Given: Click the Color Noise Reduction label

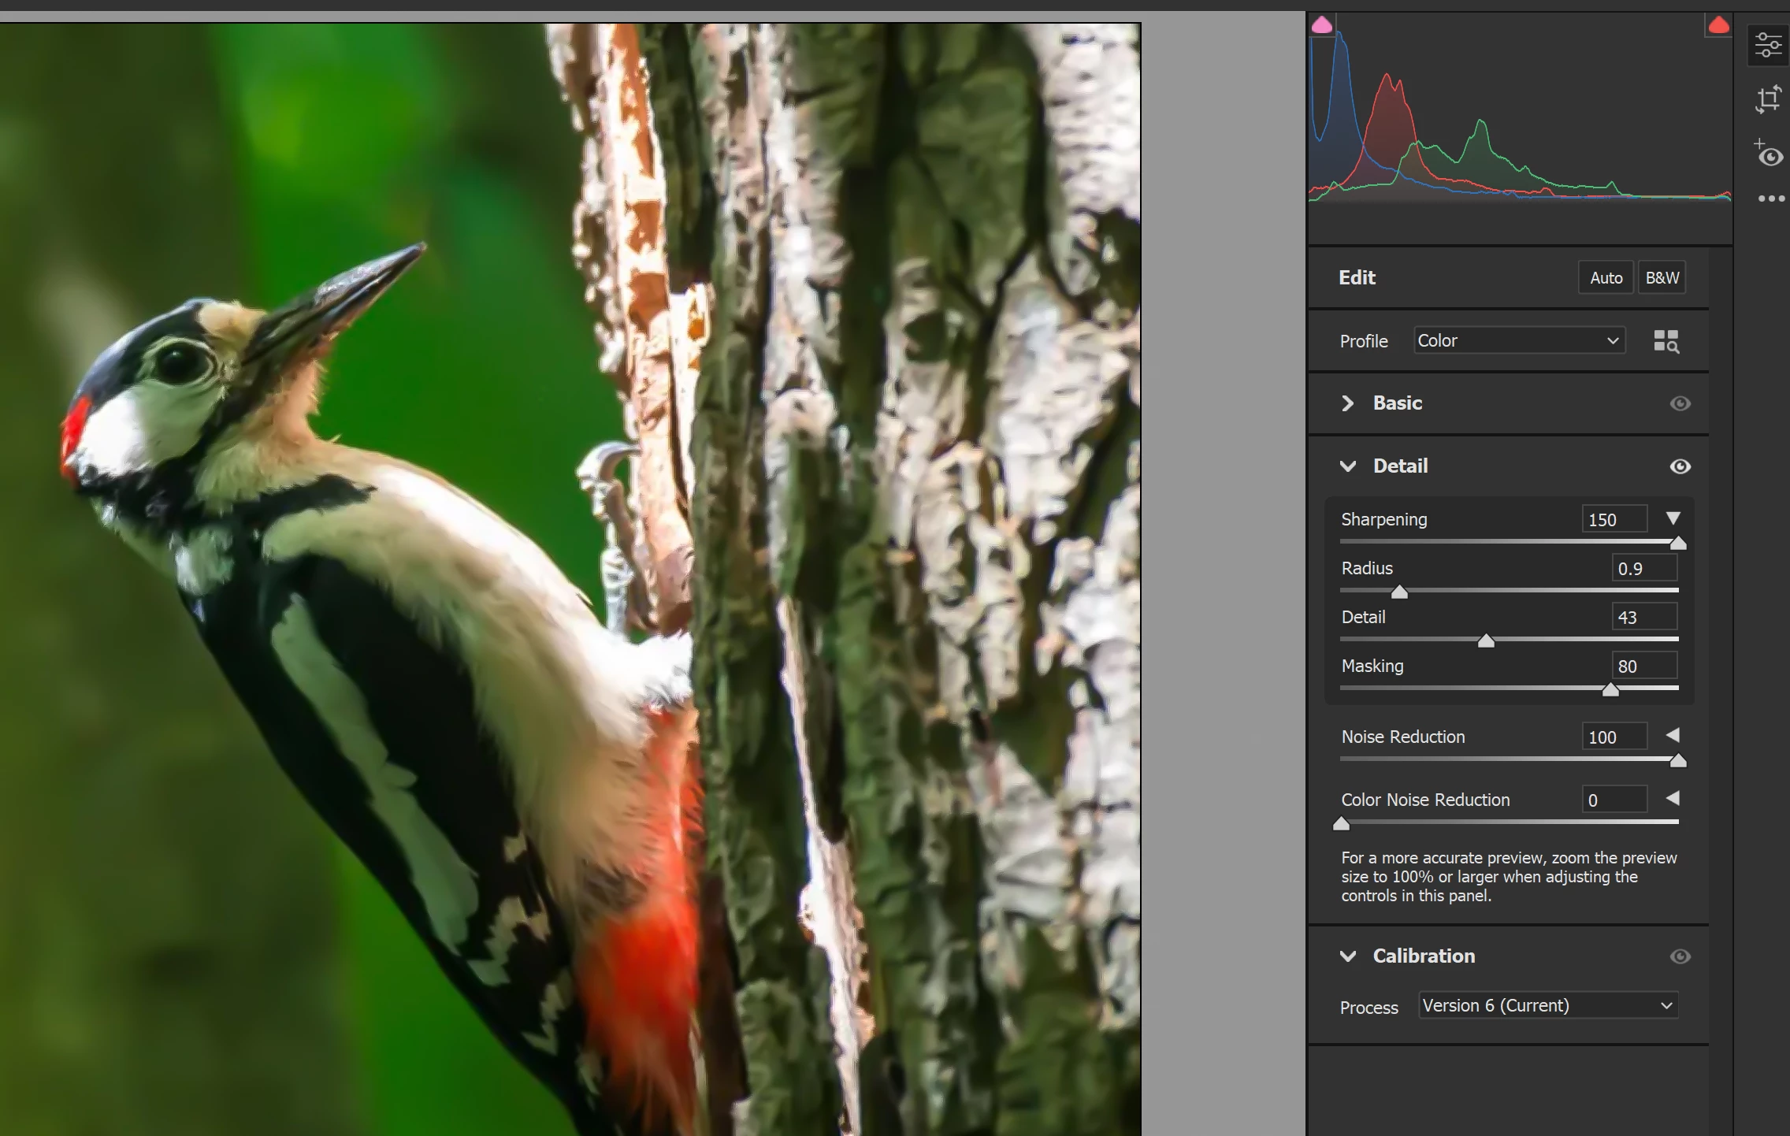Looking at the screenshot, I should pos(1425,800).
